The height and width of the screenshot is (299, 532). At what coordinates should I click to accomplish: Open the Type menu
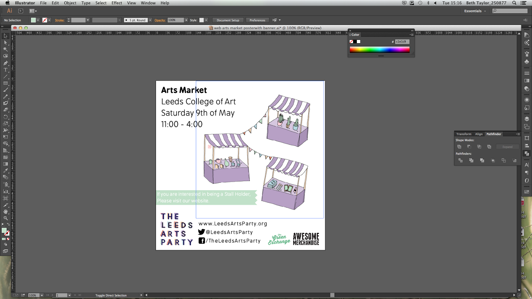pos(86,3)
